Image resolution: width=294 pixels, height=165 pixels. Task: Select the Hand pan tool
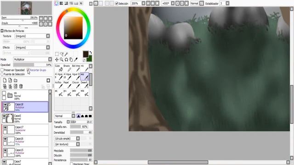(71, 60)
